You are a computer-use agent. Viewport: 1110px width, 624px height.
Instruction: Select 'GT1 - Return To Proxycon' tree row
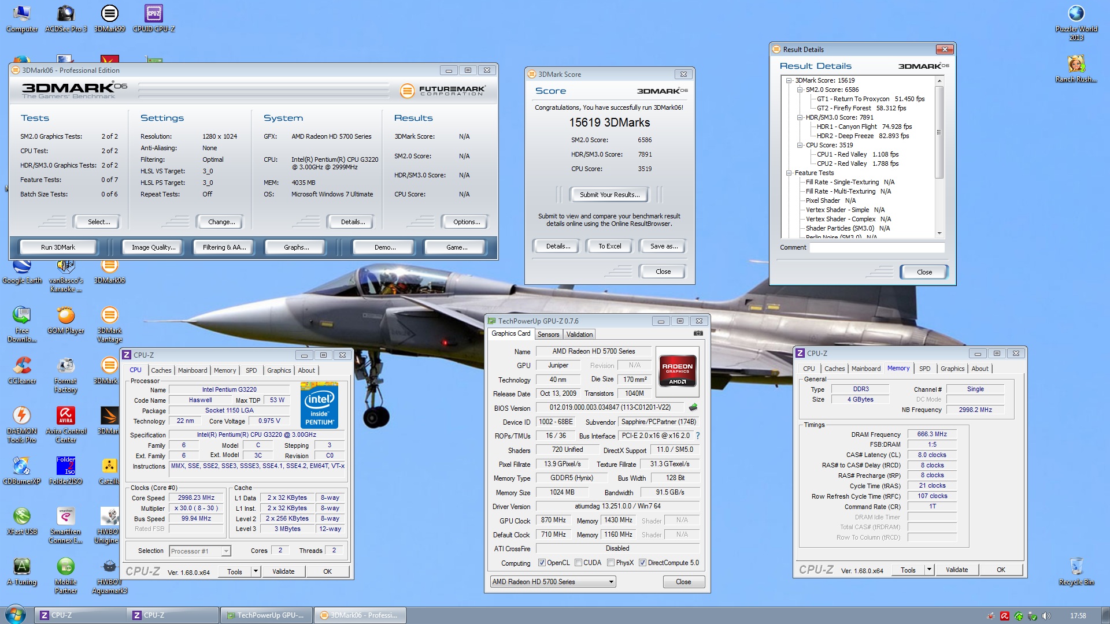(870, 99)
